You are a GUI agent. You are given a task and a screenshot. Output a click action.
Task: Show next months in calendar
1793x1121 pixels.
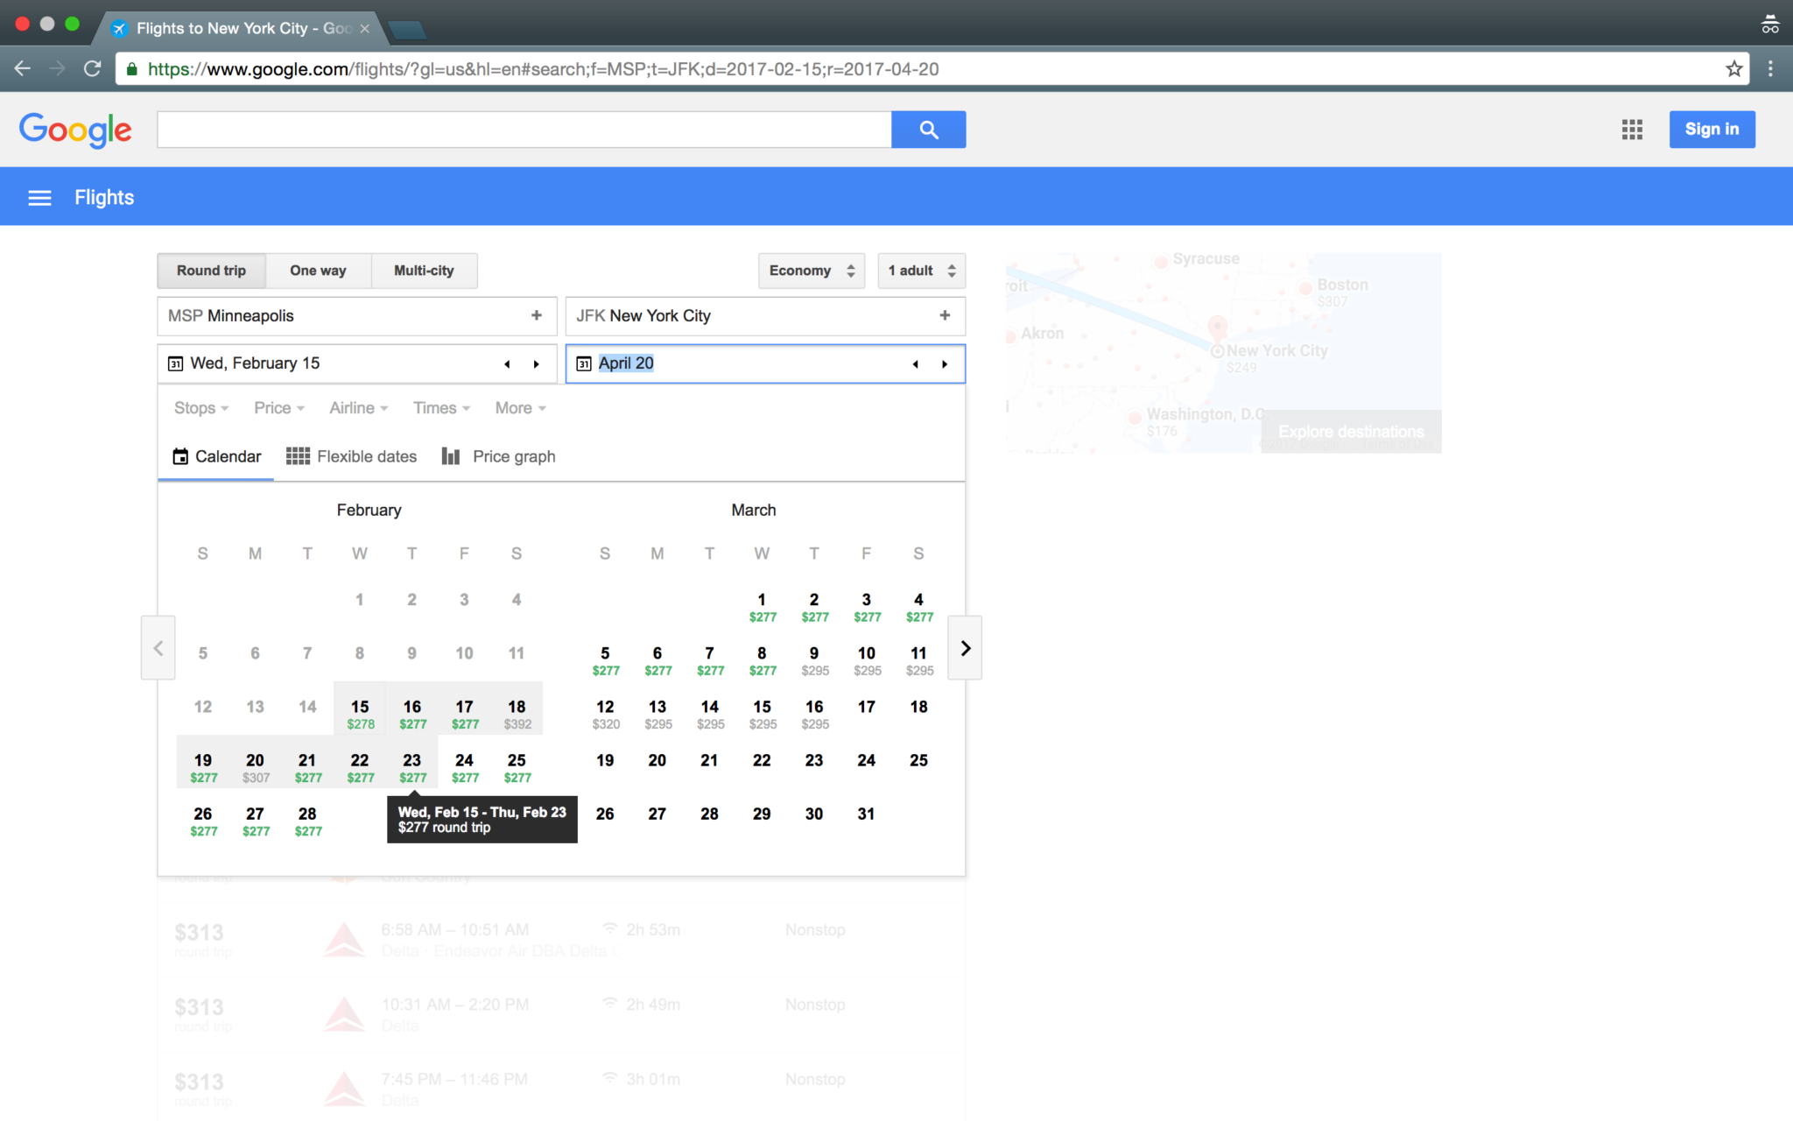[x=965, y=648]
